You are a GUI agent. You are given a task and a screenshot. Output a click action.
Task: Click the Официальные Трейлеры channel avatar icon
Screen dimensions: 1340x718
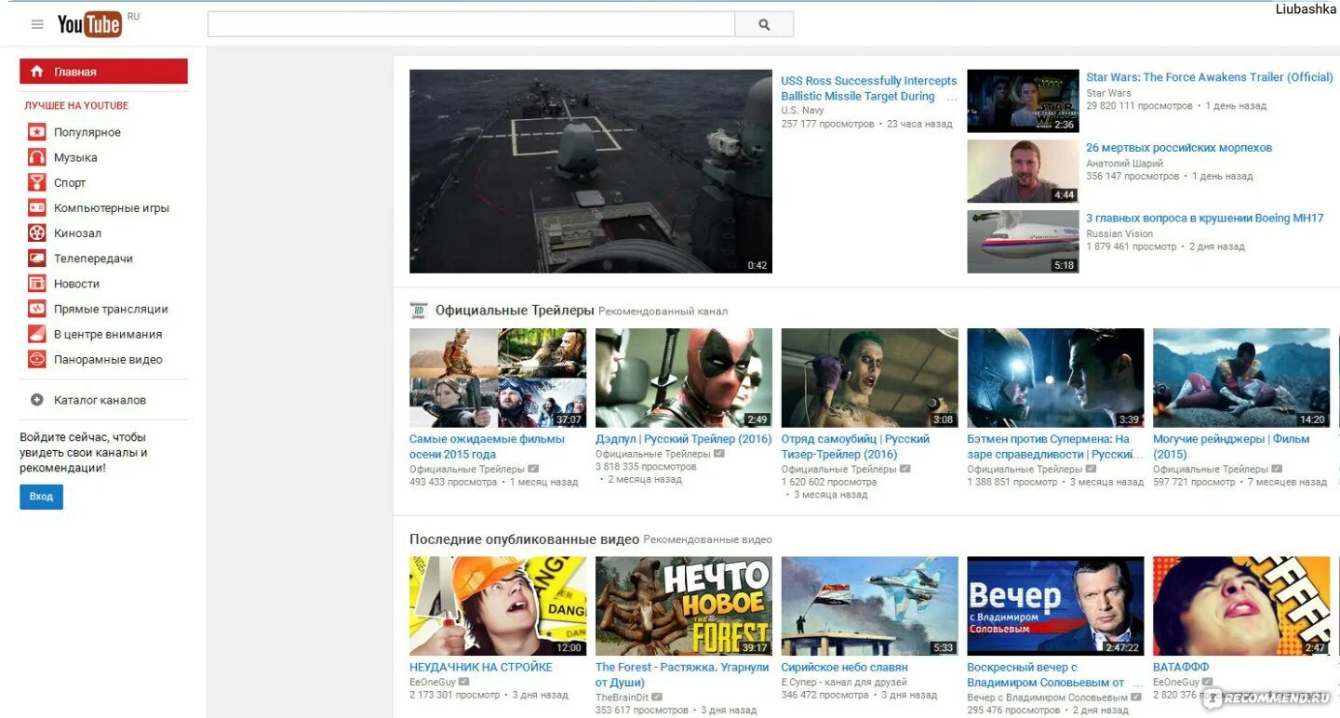click(x=418, y=311)
